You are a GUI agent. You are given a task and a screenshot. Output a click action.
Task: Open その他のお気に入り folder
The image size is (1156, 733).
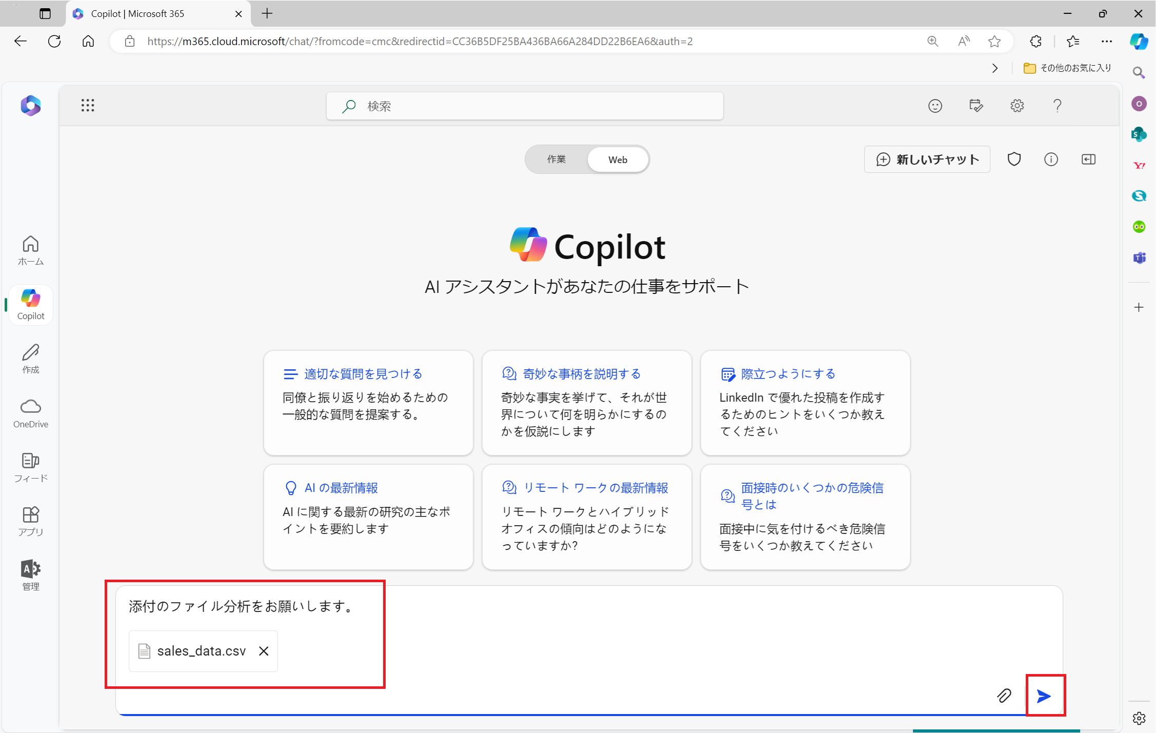point(1067,68)
